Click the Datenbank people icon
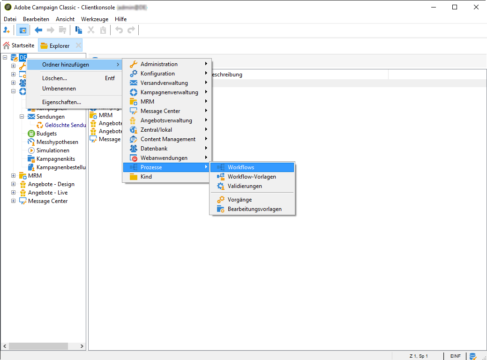 click(x=133, y=149)
